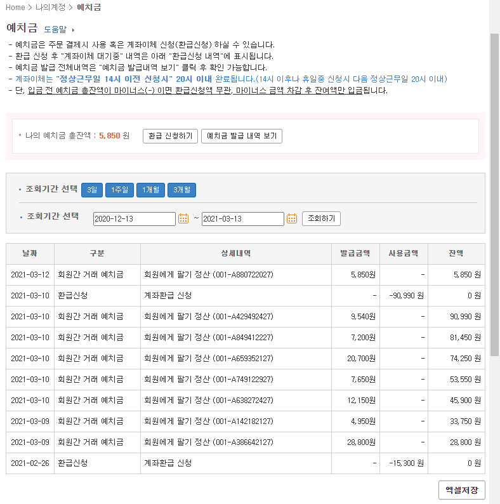
Task: Select detail text 001-A638272427
Action: coord(243,401)
